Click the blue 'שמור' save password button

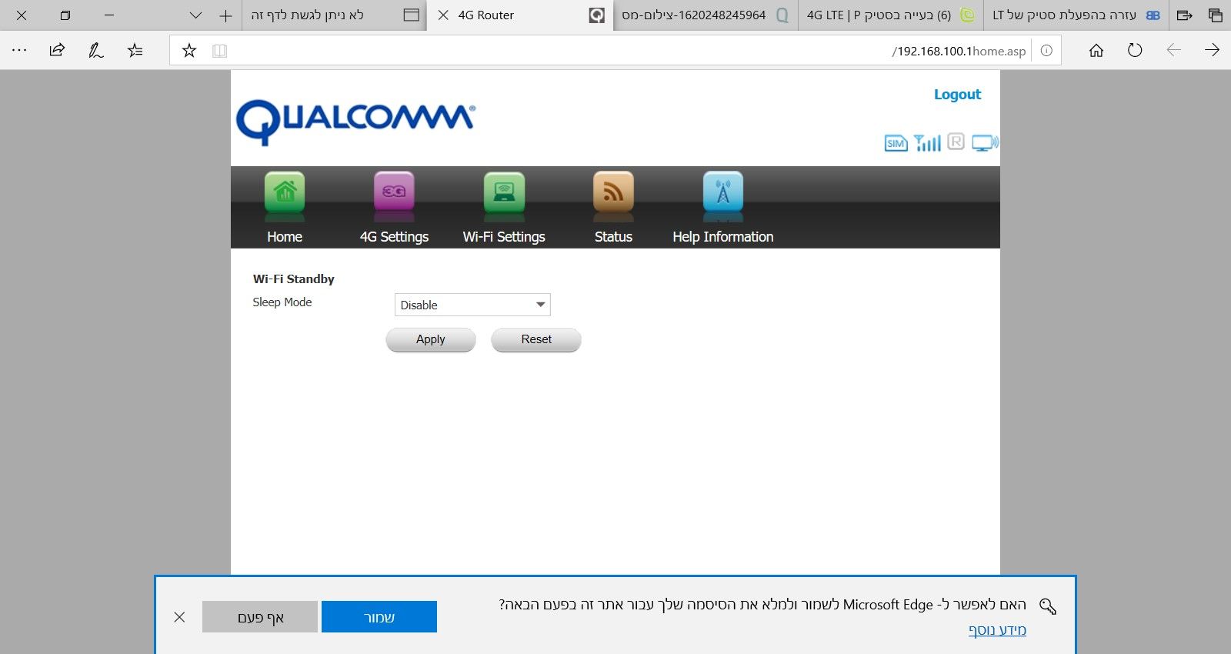(379, 617)
